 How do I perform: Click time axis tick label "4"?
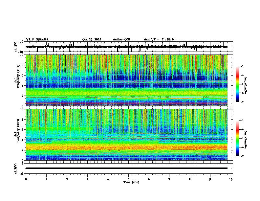(x=108, y=179)
